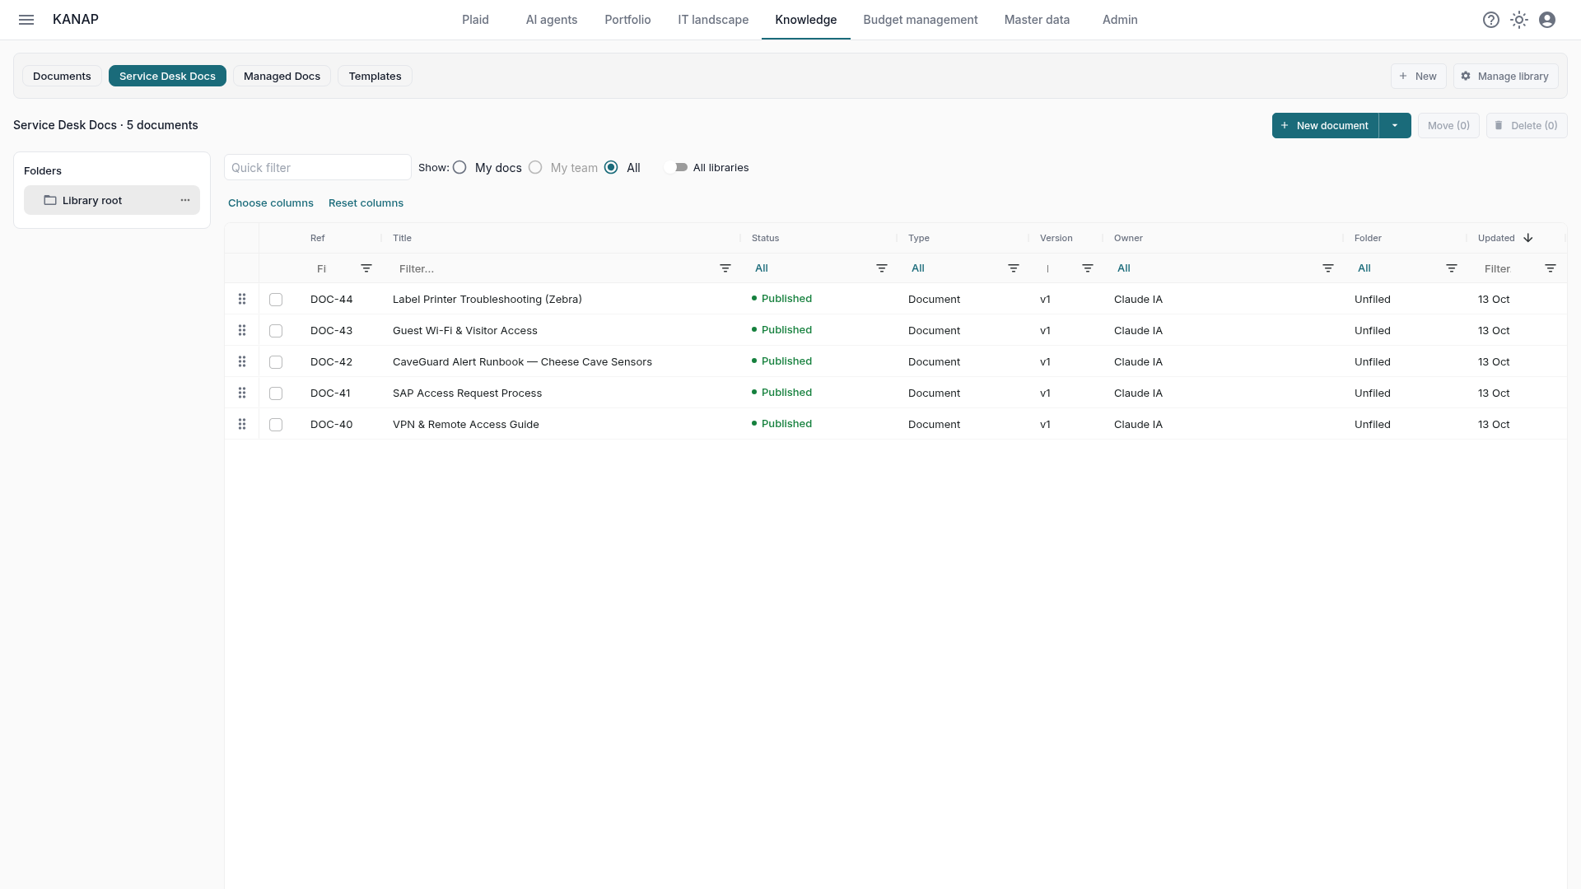Image resolution: width=1581 pixels, height=889 pixels.
Task: Switch to the Documents library tab
Action: 62,76
